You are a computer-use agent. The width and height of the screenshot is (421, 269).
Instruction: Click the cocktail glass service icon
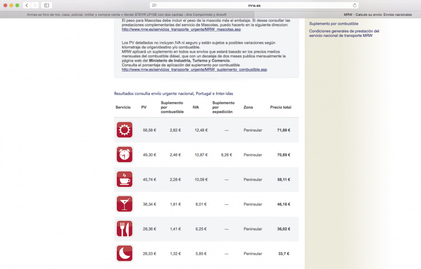click(124, 204)
